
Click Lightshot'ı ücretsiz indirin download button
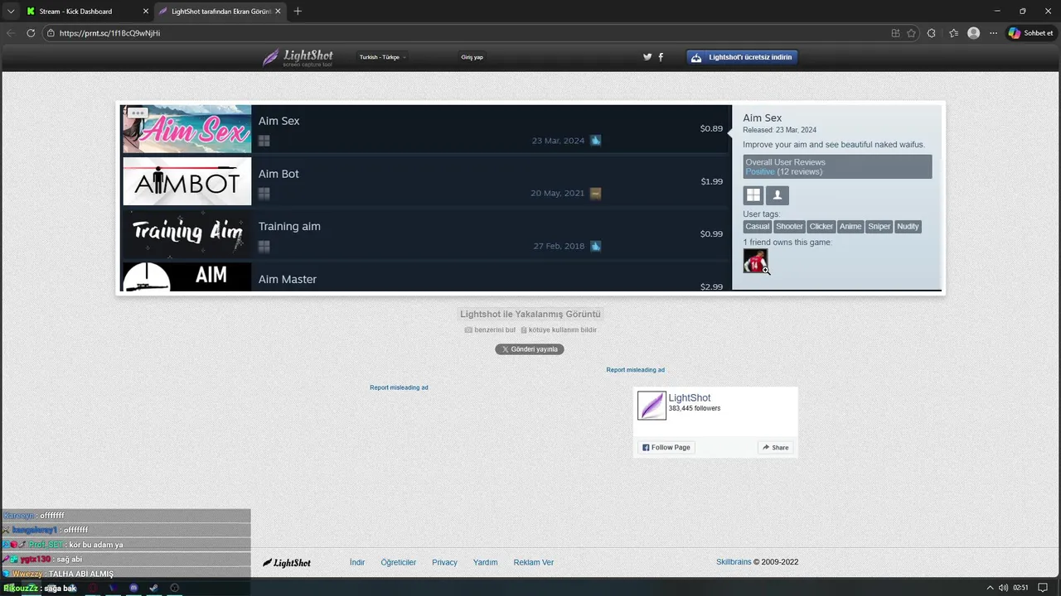[x=743, y=57]
